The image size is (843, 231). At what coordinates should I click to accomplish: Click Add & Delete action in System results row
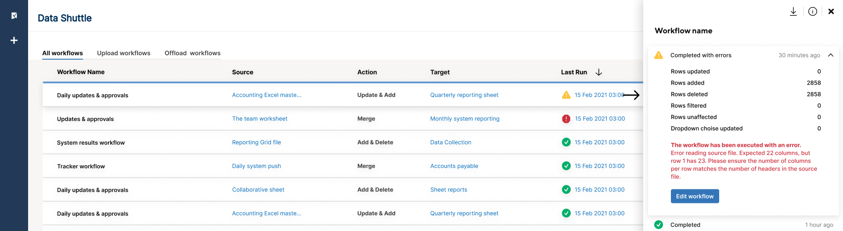[375, 142]
